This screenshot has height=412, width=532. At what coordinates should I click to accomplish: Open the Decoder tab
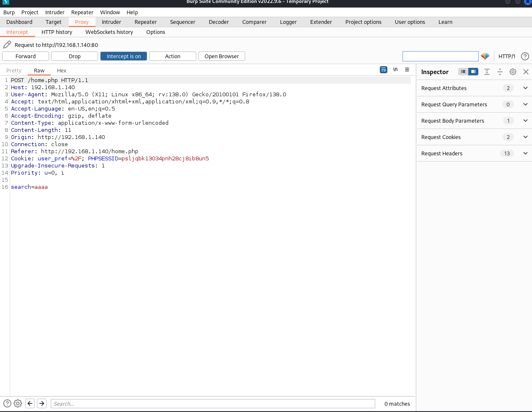click(x=219, y=22)
